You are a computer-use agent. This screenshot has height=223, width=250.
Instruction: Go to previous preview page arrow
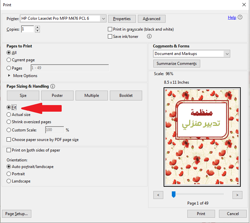tap(158, 195)
